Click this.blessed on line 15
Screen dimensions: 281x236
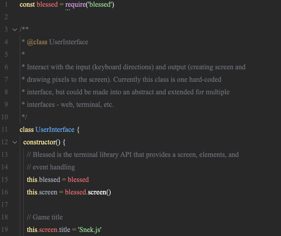(x=43, y=180)
